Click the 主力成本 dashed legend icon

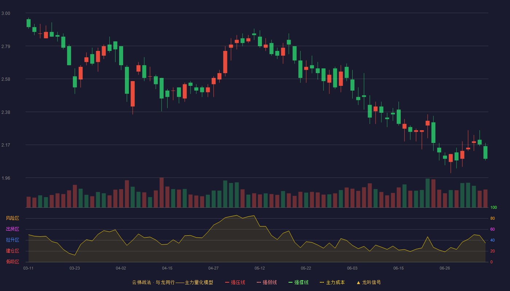pyautogui.click(x=322, y=282)
